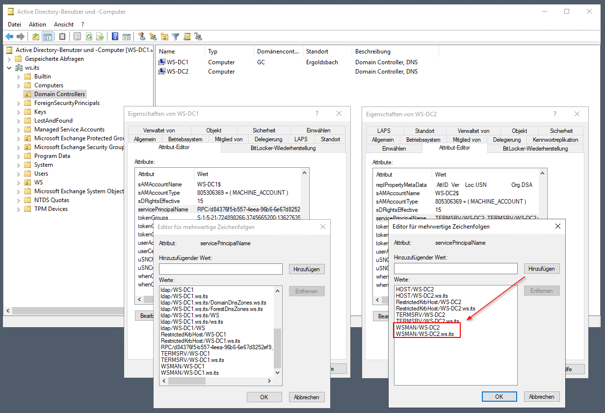Expand the ws.its domain node
This screenshot has width=605, height=413.
pyautogui.click(x=9, y=68)
